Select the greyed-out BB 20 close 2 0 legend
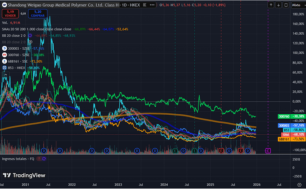 [14, 42]
